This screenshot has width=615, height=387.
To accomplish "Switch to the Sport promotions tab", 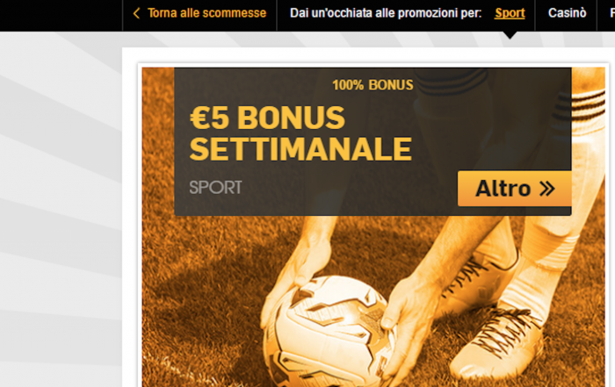I will (x=510, y=13).
